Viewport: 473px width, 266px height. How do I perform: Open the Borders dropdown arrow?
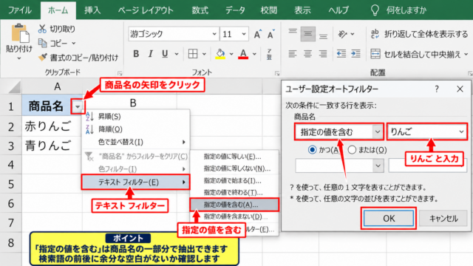click(204, 54)
